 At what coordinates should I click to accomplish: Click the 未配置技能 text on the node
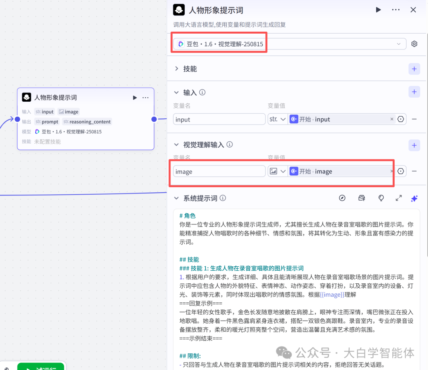click(x=48, y=142)
